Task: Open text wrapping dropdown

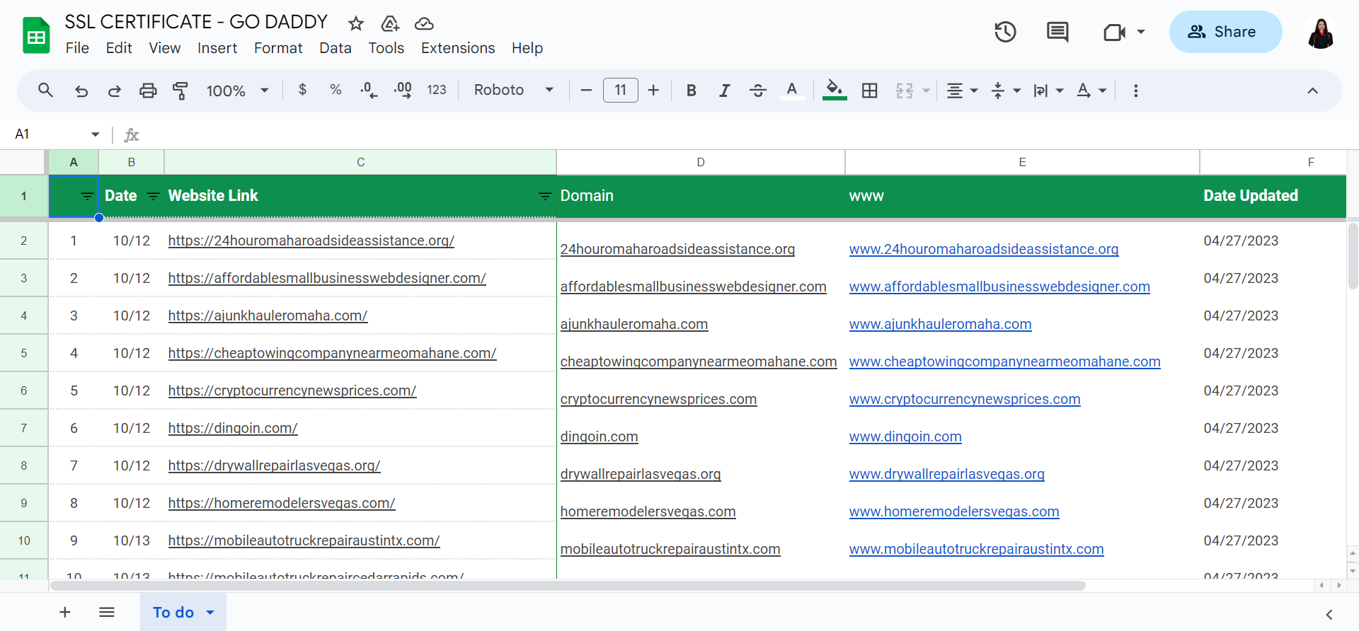Action: click(x=1048, y=91)
